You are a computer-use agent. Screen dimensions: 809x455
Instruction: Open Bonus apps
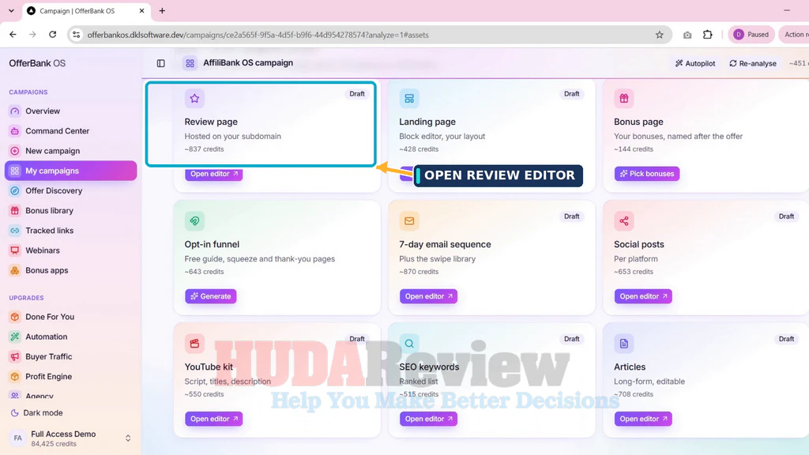(x=70, y=270)
